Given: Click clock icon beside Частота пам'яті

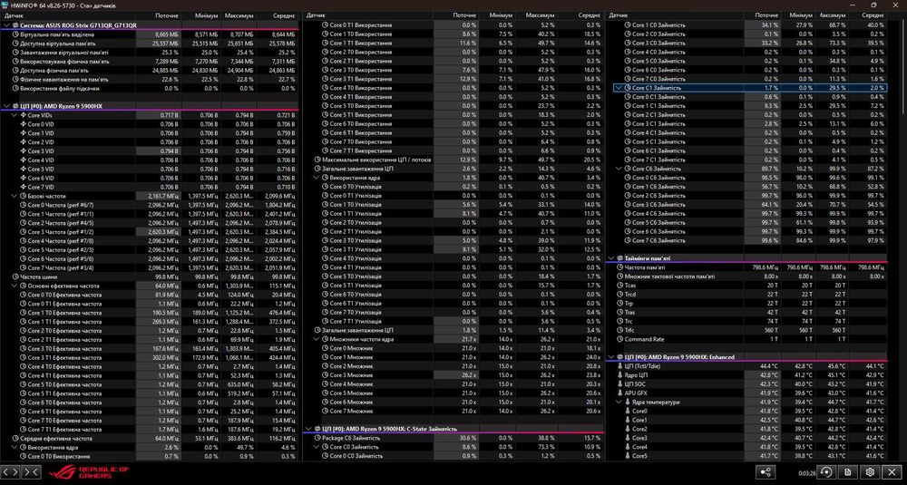Looking at the screenshot, I should [620, 267].
